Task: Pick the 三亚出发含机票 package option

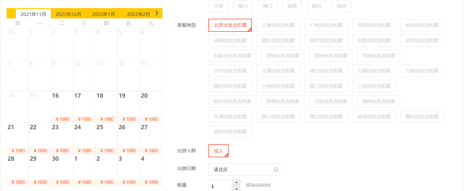Action: coord(374,86)
